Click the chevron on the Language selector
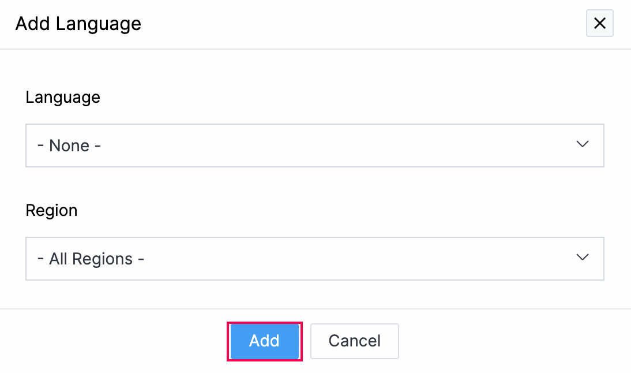 tap(583, 144)
